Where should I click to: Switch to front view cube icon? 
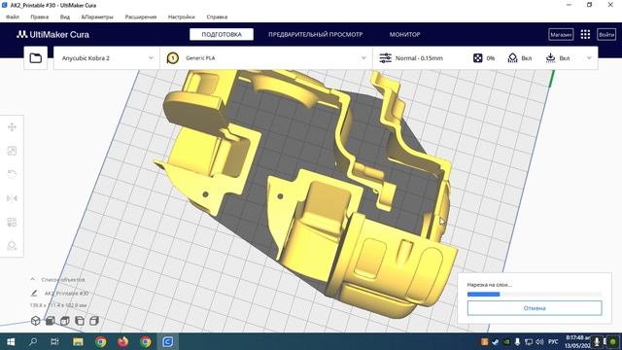[x=50, y=321]
